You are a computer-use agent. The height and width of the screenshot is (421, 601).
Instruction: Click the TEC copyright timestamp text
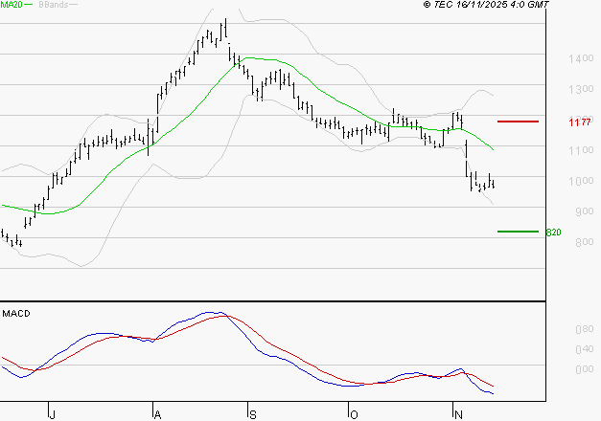(x=486, y=5)
